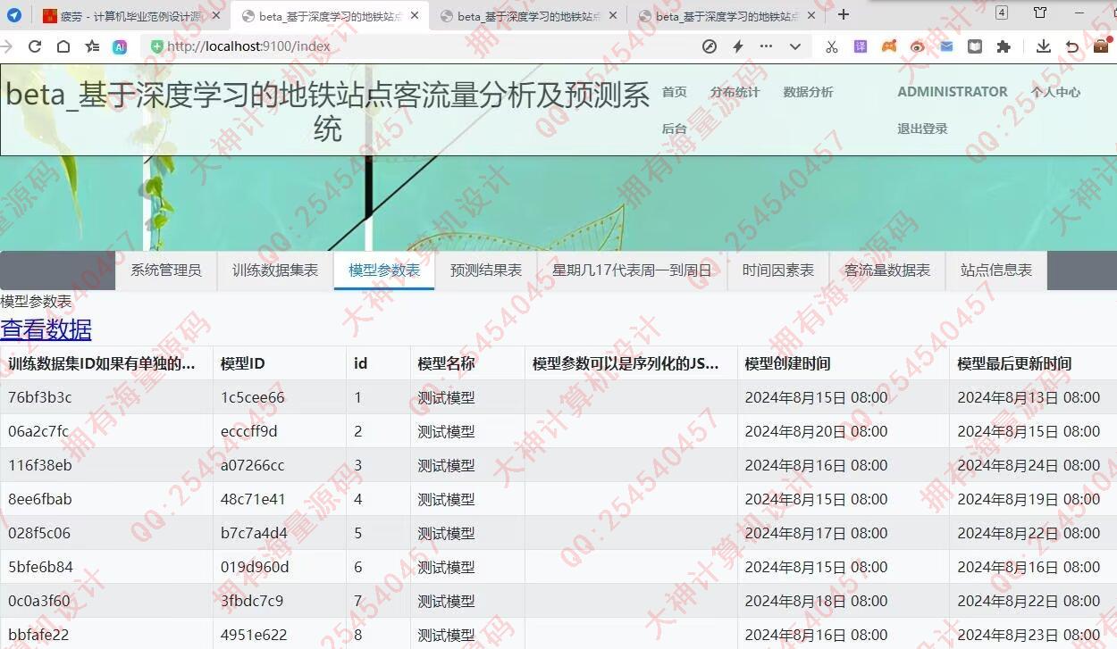This screenshot has height=649, width=1117.
Task: Open a new browser tab with plus
Action: (843, 15)
